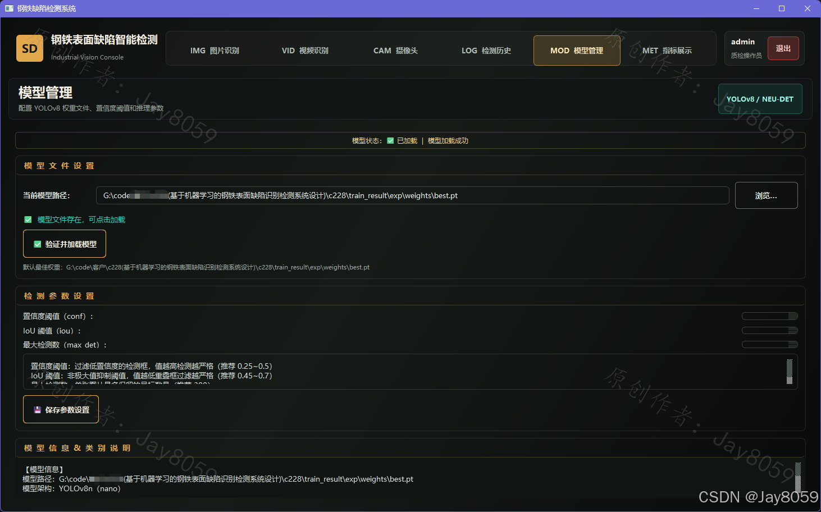Switch to the VID 视频识别 tab
This screenshot has height=512, width=821.
[x=305, y=51]
